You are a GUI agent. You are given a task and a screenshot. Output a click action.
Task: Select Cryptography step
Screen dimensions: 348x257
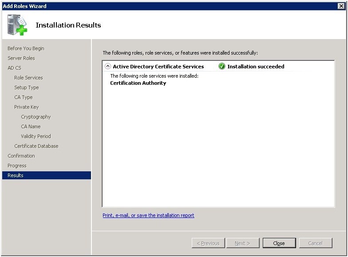[36, 117]
